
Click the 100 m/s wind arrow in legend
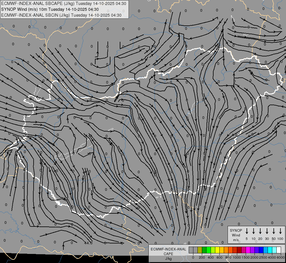pyautogui.click(x=280, y=231)
